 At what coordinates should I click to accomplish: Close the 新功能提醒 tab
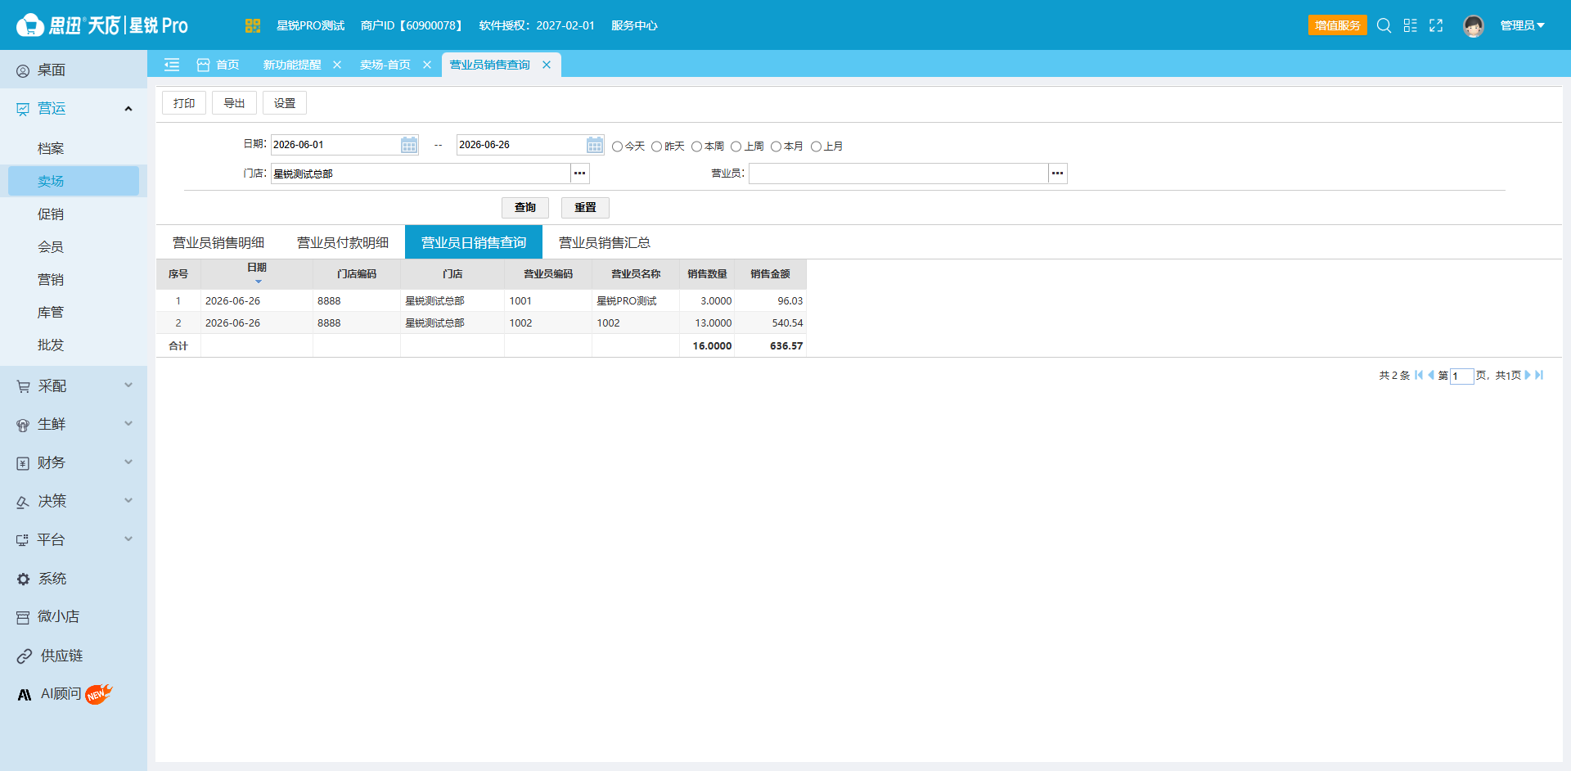pos(337,65)
